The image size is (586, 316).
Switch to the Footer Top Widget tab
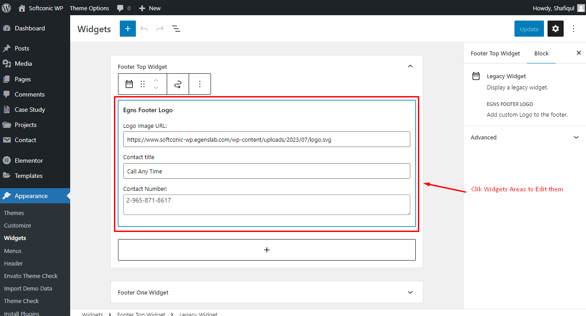point(495,53)
